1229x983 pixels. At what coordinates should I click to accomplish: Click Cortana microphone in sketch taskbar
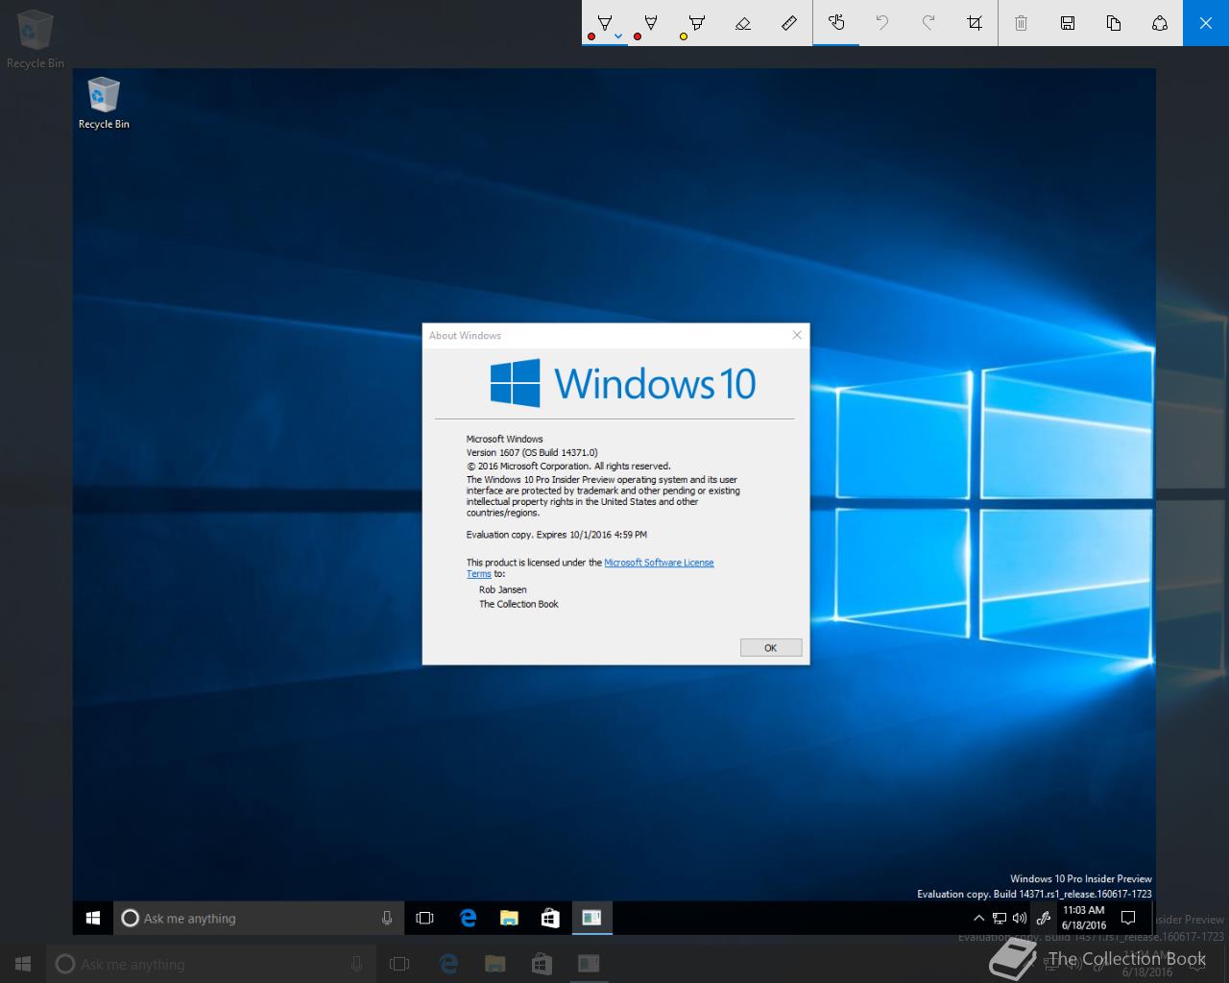[x=387, y=918]
